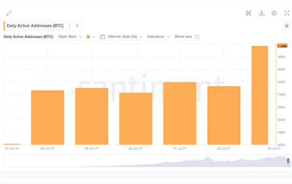Open the Style: Bars dropdown
This screenshot has width=292, height=184.
[x=70, y=37]
